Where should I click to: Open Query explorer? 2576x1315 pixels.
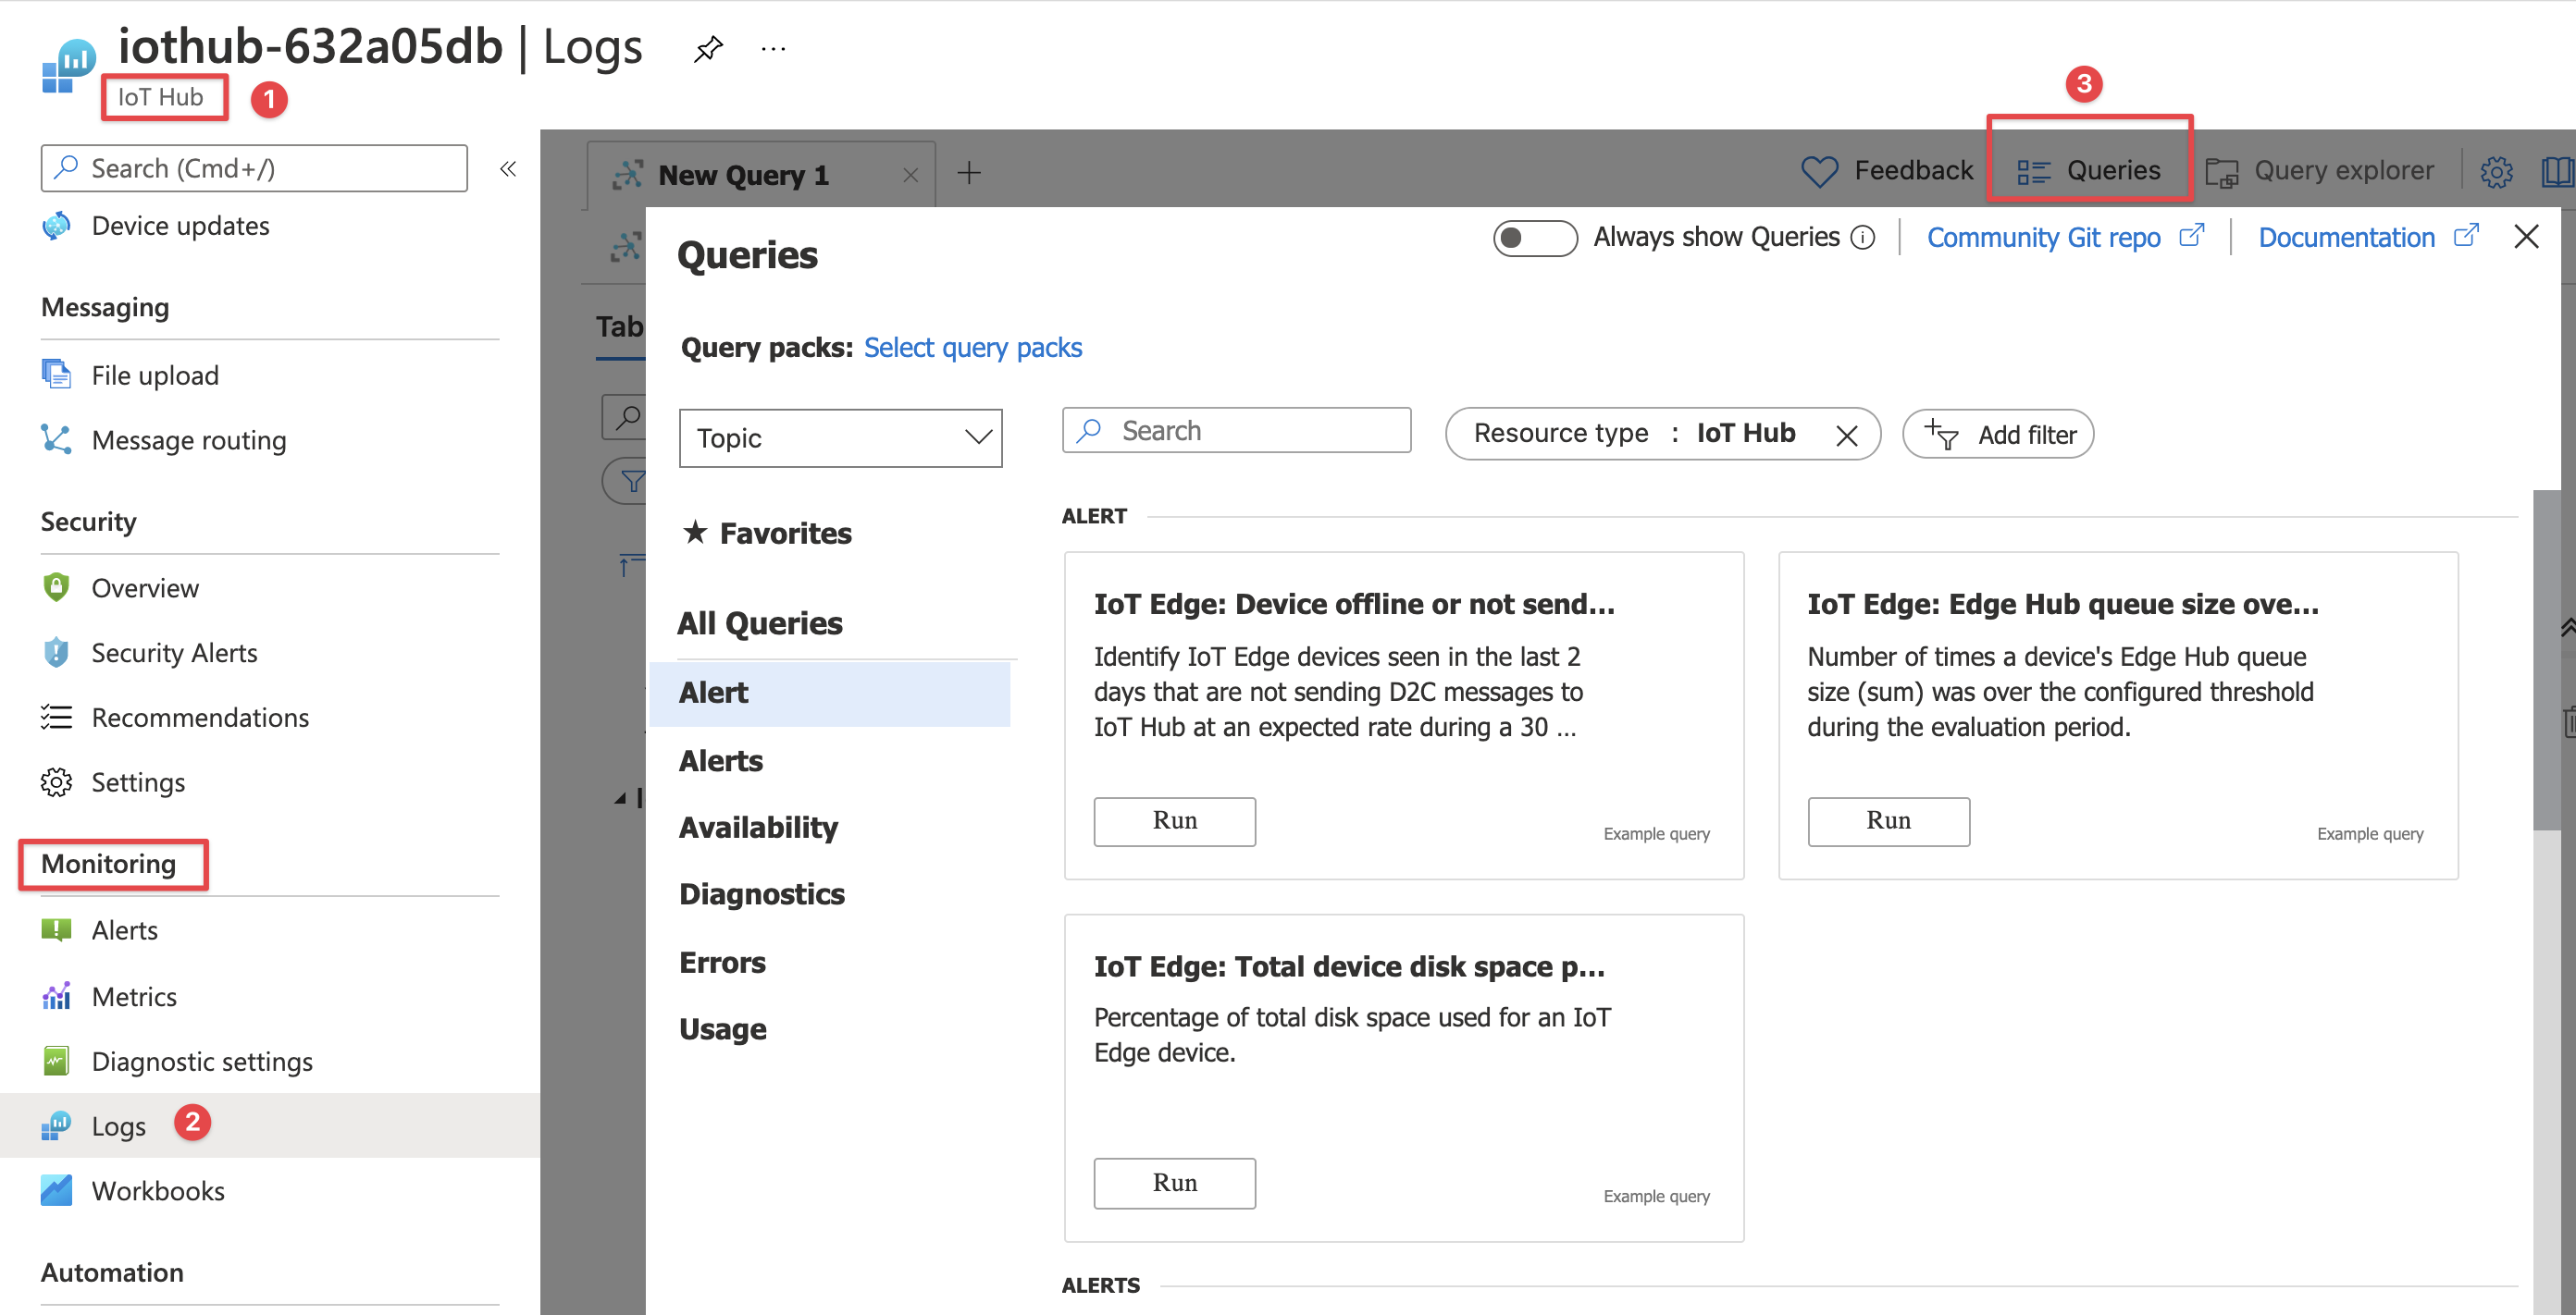coord(2320,171)
